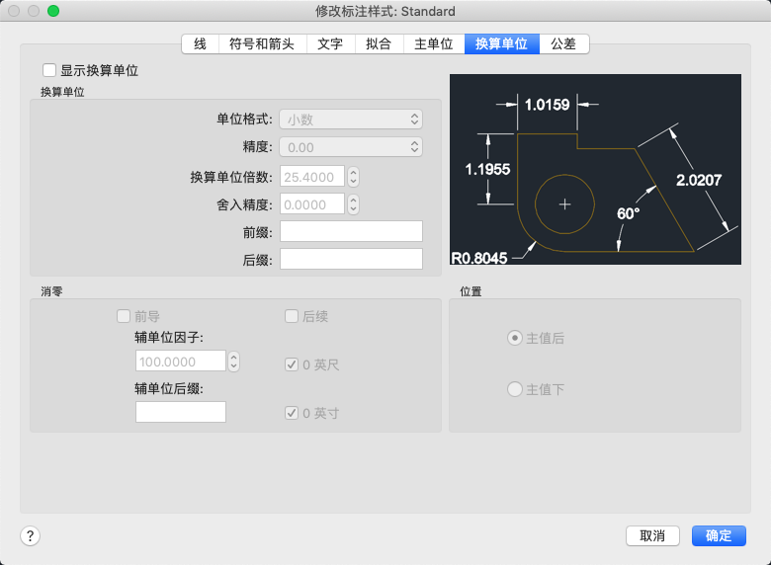This screenshot has width=771, height=565.
Task: Select the 主单位 tab
Action: coord(434,43)
